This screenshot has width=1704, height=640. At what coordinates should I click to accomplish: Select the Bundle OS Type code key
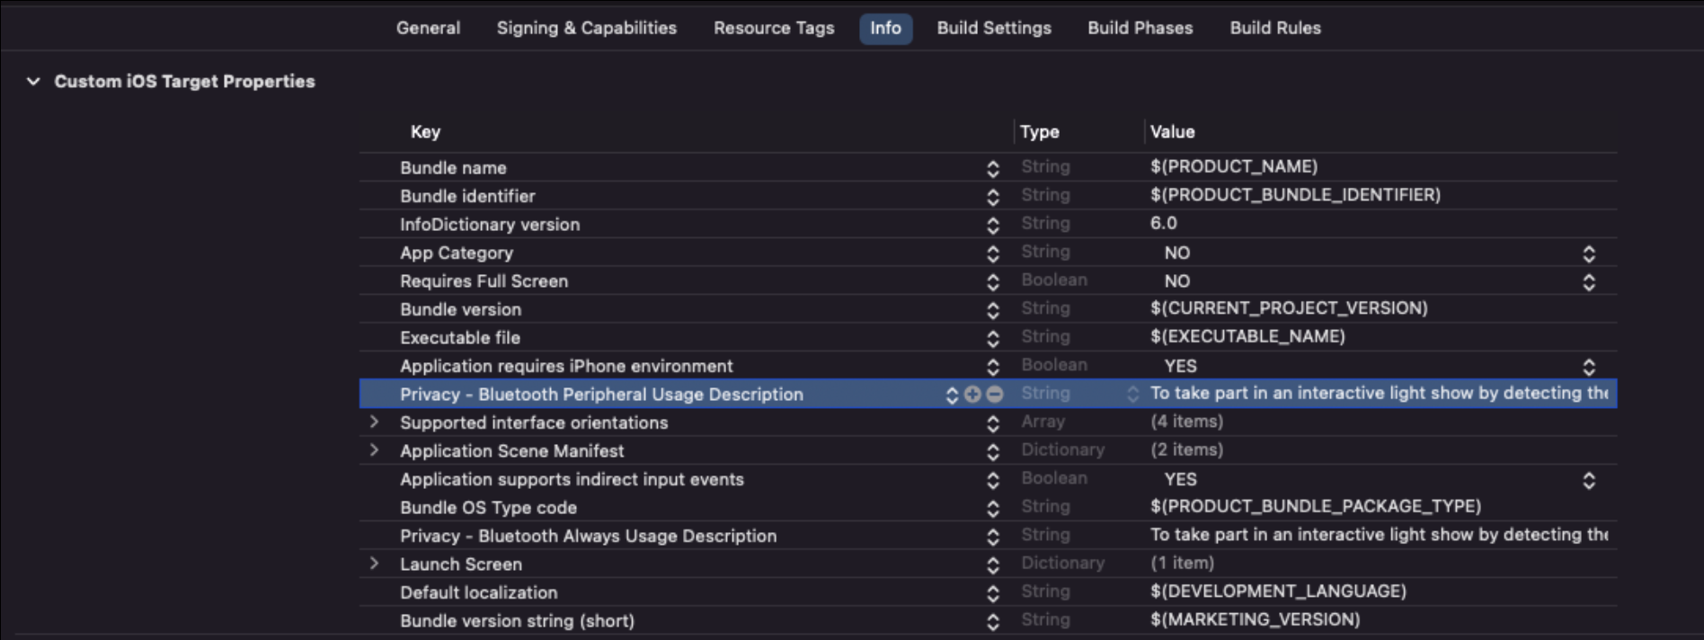pyautogui.click(x=488, y=508)
